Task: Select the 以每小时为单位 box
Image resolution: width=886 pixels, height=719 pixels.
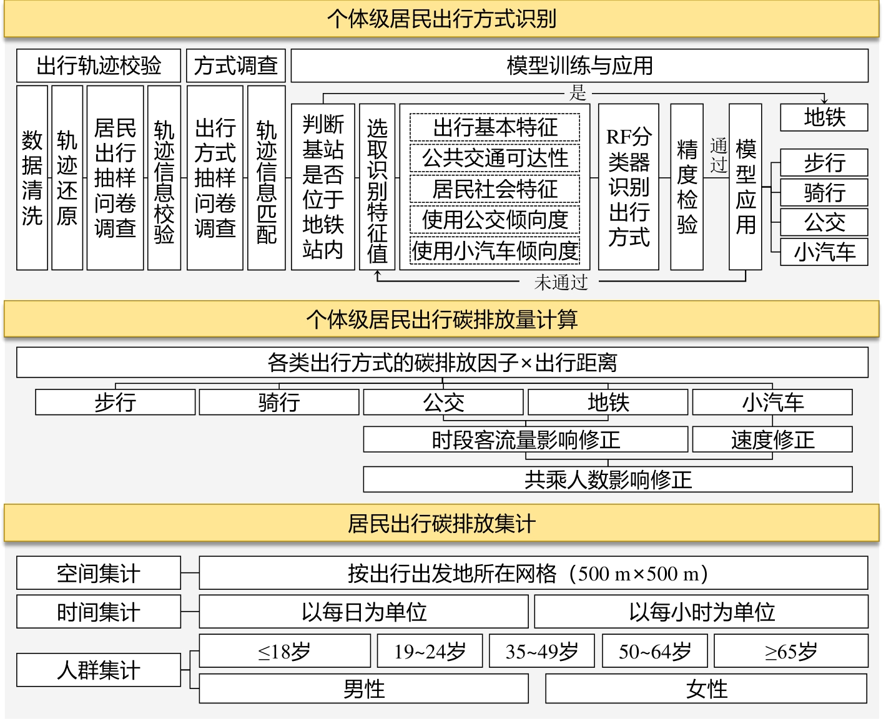Action: tap(701, 612)
